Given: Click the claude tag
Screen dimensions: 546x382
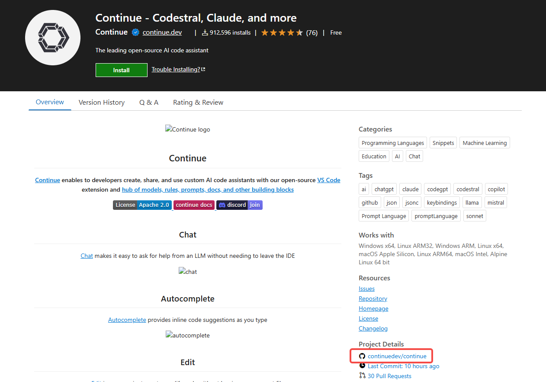Looking at the screenshot, I should pyautogui.click(x=411, y=189).
